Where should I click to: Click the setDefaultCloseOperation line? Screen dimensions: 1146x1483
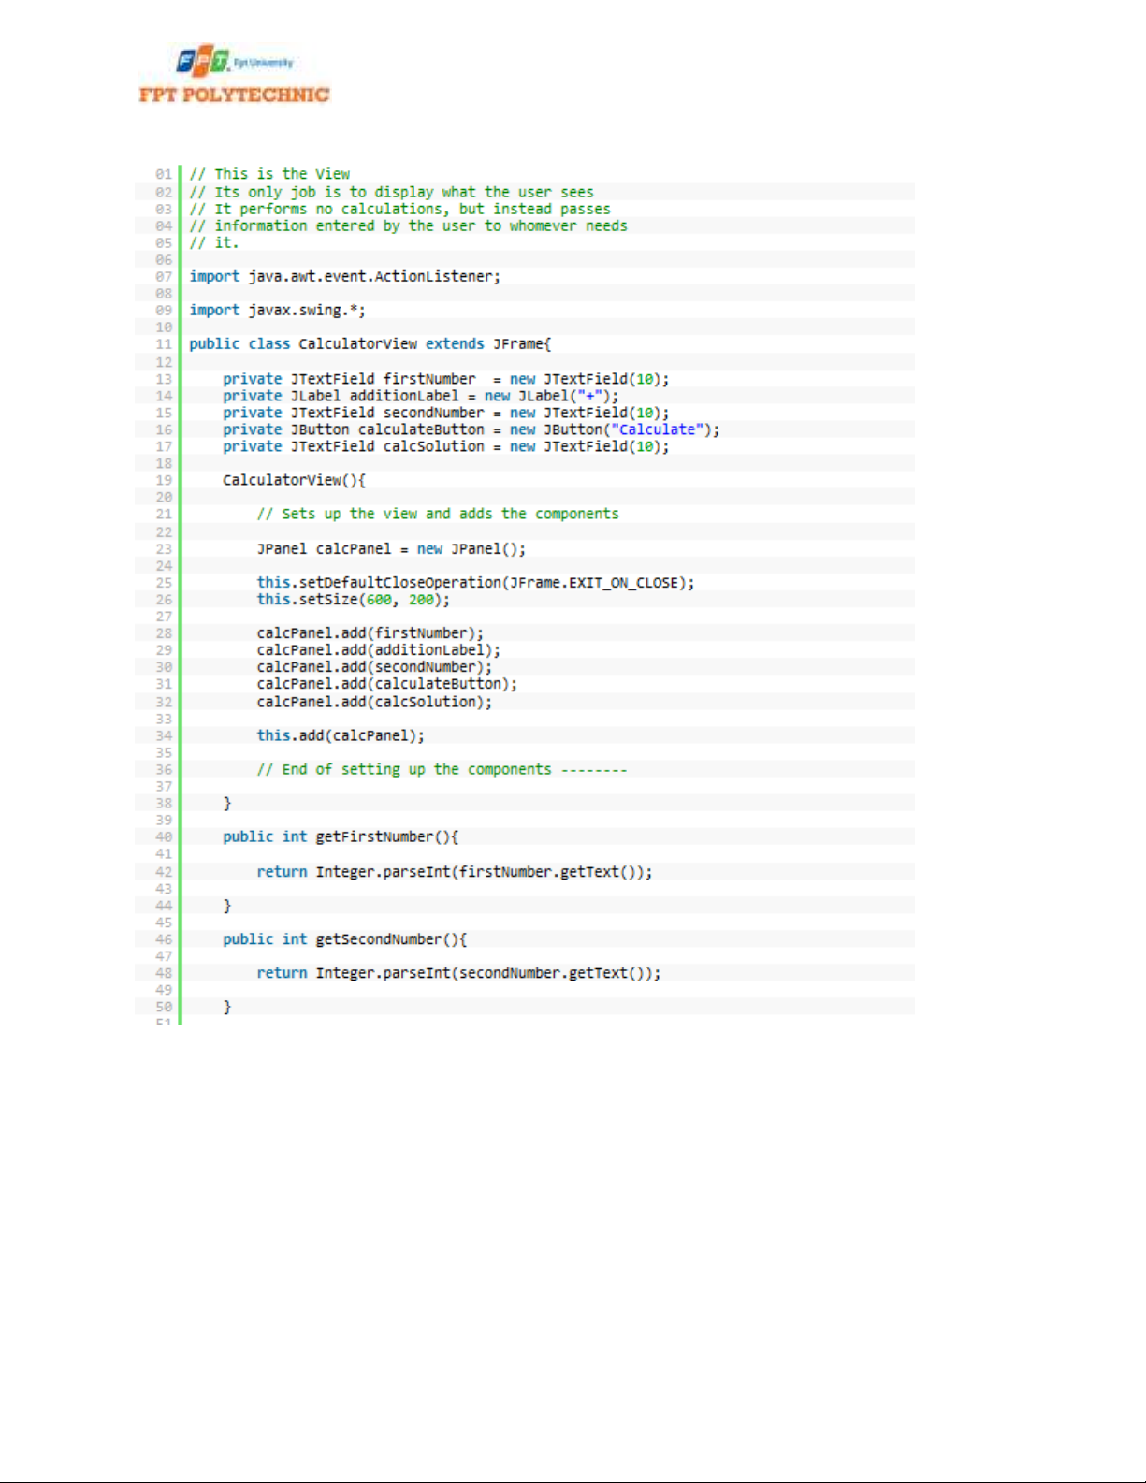475,583
